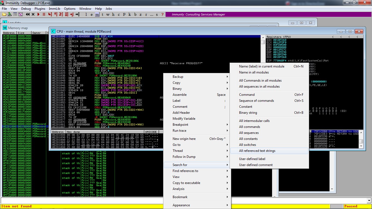This screenshot has width=372, height=209.
Task: Expand the Go to submenu
Action: 197,145
